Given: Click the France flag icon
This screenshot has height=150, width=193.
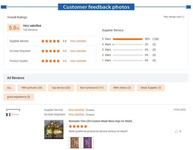Looking at the screenshot, I should (x=8, y=115).
